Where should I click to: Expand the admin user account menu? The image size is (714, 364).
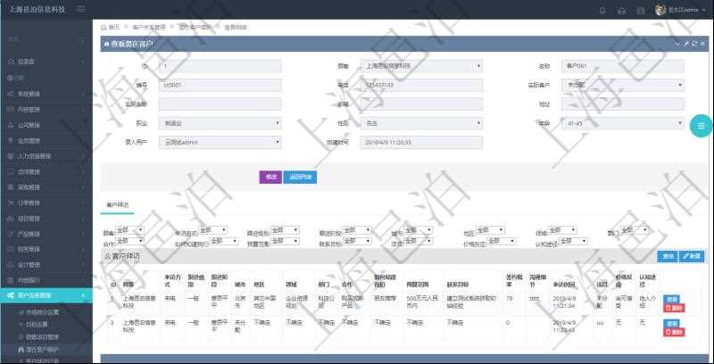pos(686,10)
